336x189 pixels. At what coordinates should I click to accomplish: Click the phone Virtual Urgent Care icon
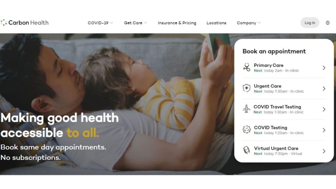coord(246,150)
